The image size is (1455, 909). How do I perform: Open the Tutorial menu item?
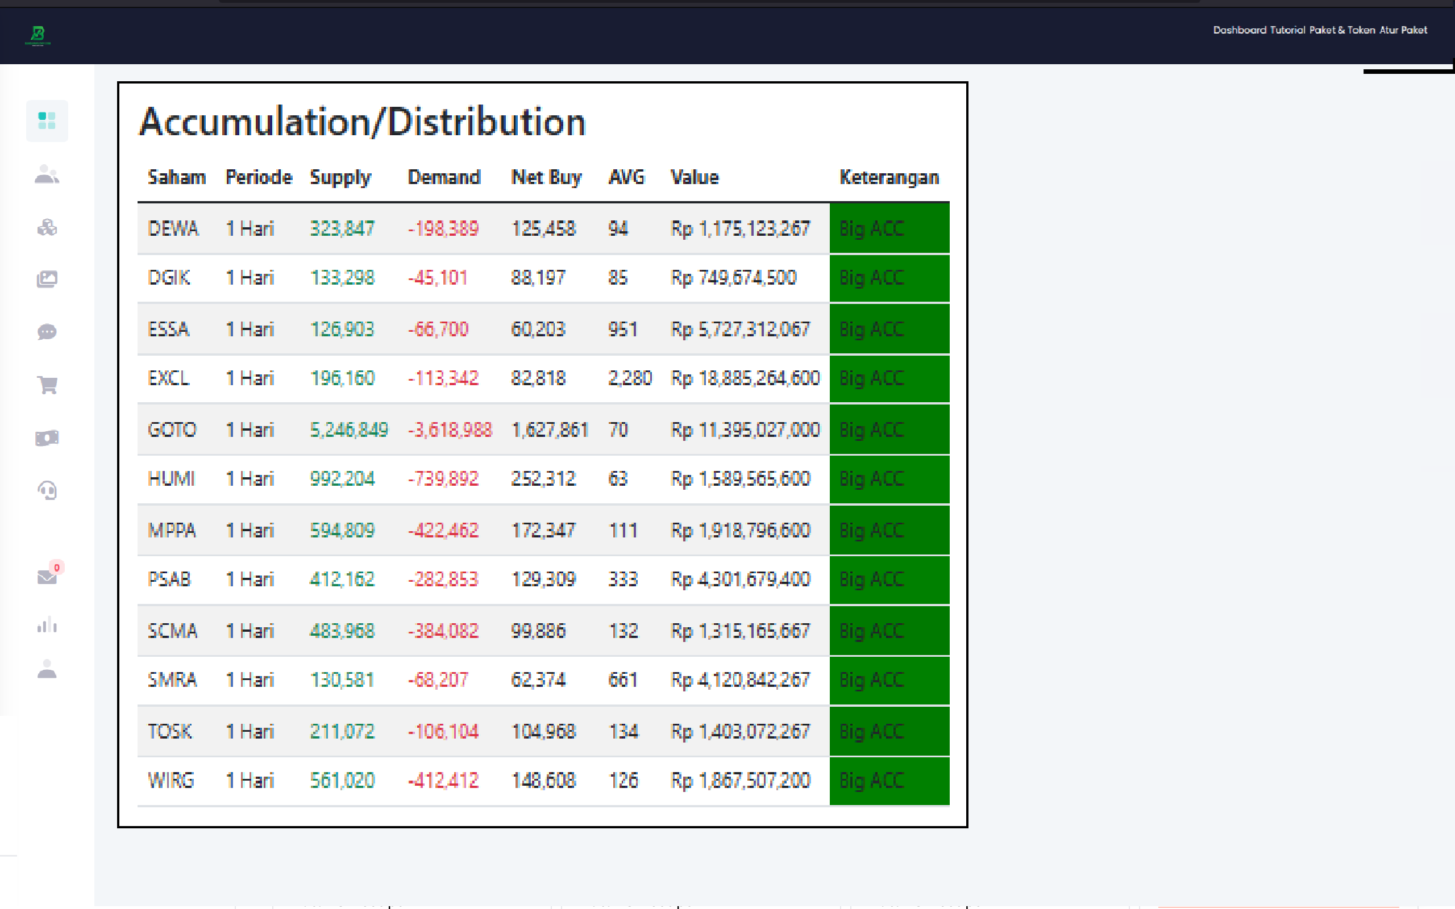tap(1287, 30)
